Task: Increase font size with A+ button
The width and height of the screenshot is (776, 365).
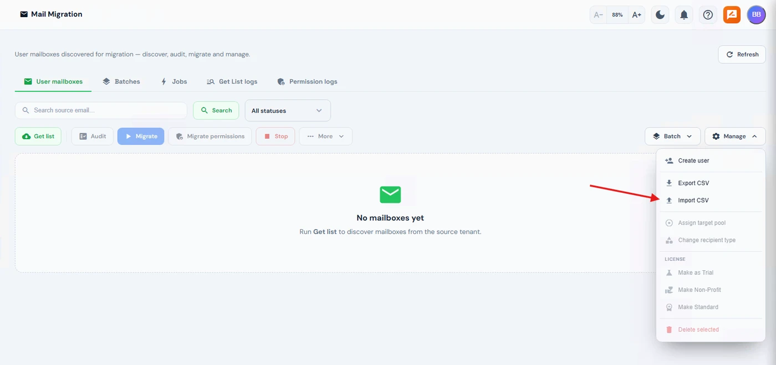Action: coord(637,15)
